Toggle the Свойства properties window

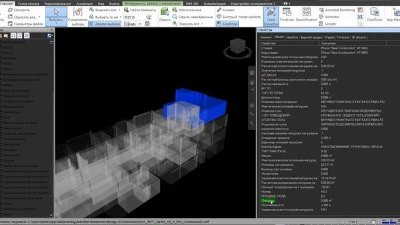point(227,24)
